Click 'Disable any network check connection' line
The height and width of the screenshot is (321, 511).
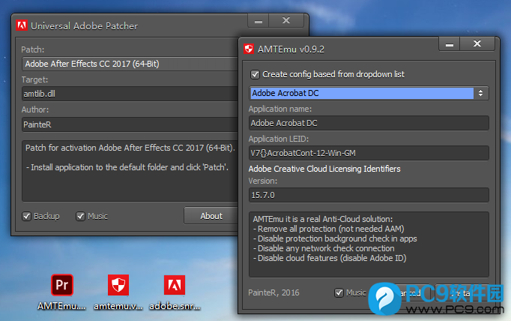coord(324,248)
